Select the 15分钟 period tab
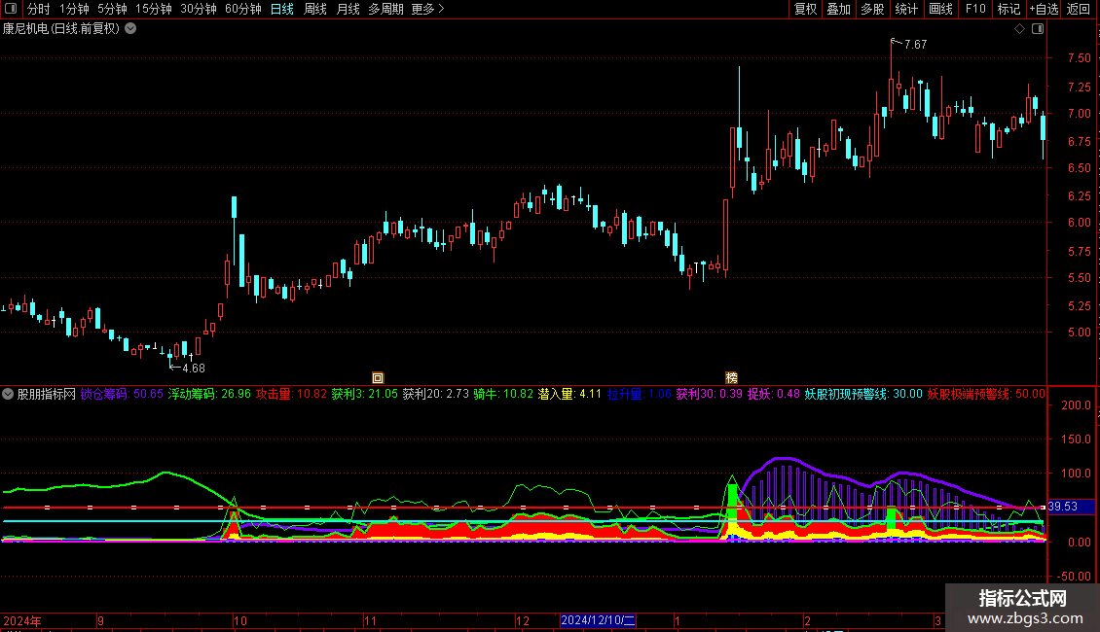The height and width of the screenshot is (632, 1100). coord(154,9)
